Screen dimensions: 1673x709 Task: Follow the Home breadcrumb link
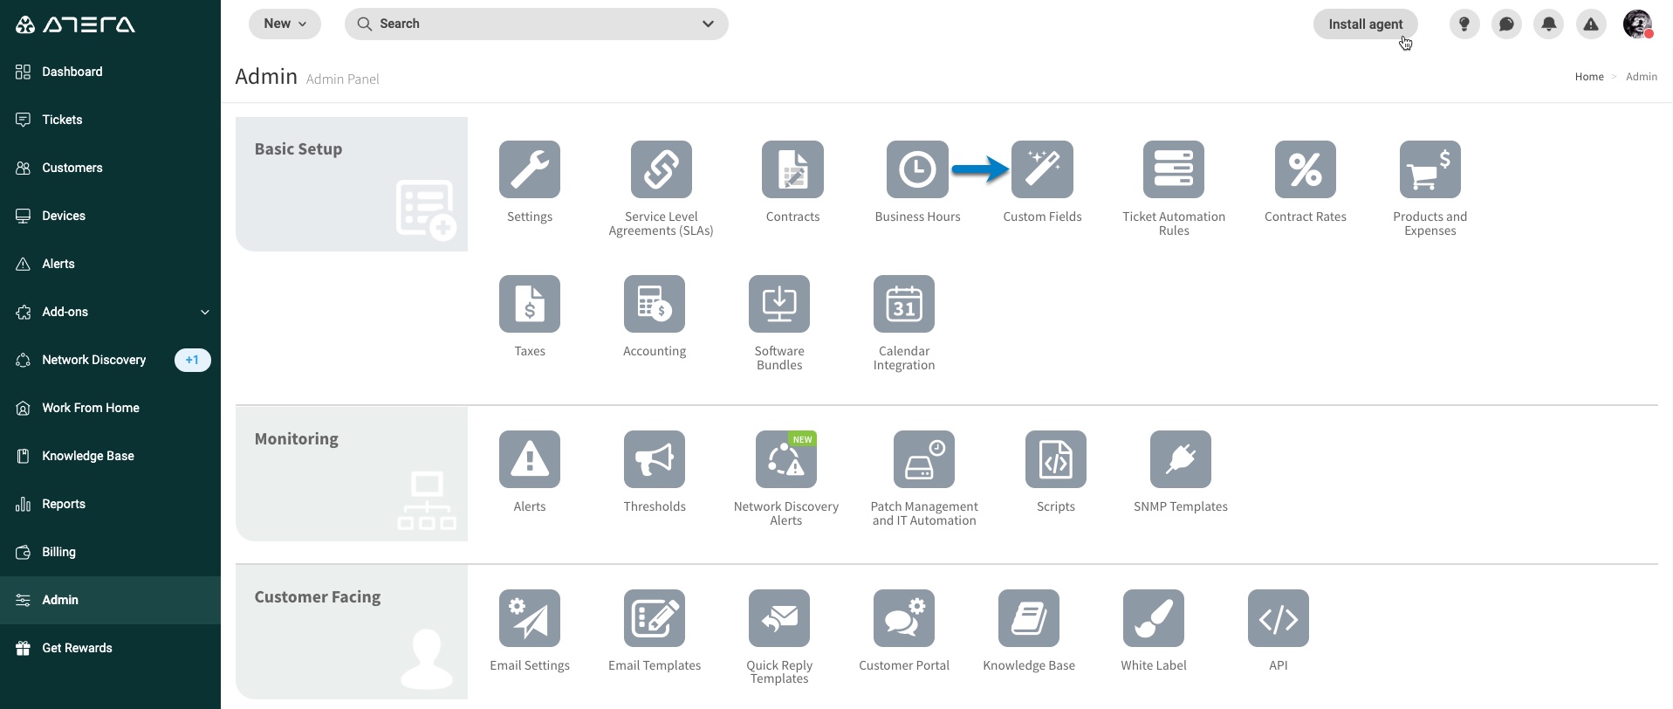1589,77
